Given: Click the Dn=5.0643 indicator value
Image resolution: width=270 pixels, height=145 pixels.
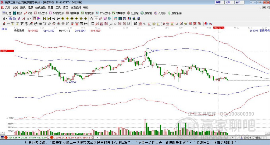Looking at the screenshot, I should [80, 31].
